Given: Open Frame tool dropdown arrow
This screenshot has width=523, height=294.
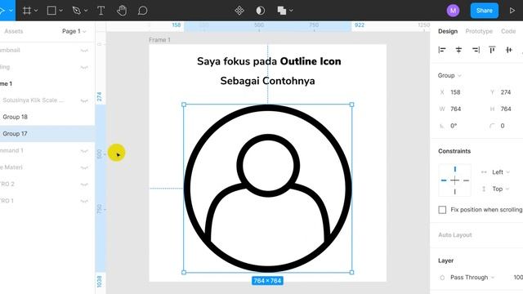Looking at the screenshot, I should (x=36, y=11).
